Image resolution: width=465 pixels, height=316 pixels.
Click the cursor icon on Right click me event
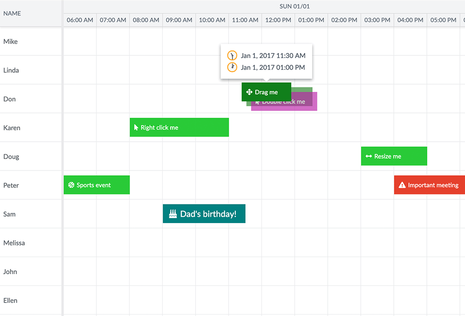coord(136,127)
